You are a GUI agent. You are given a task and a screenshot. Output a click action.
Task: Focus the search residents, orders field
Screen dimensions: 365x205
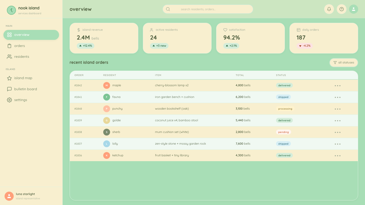(x=208, y=9)
